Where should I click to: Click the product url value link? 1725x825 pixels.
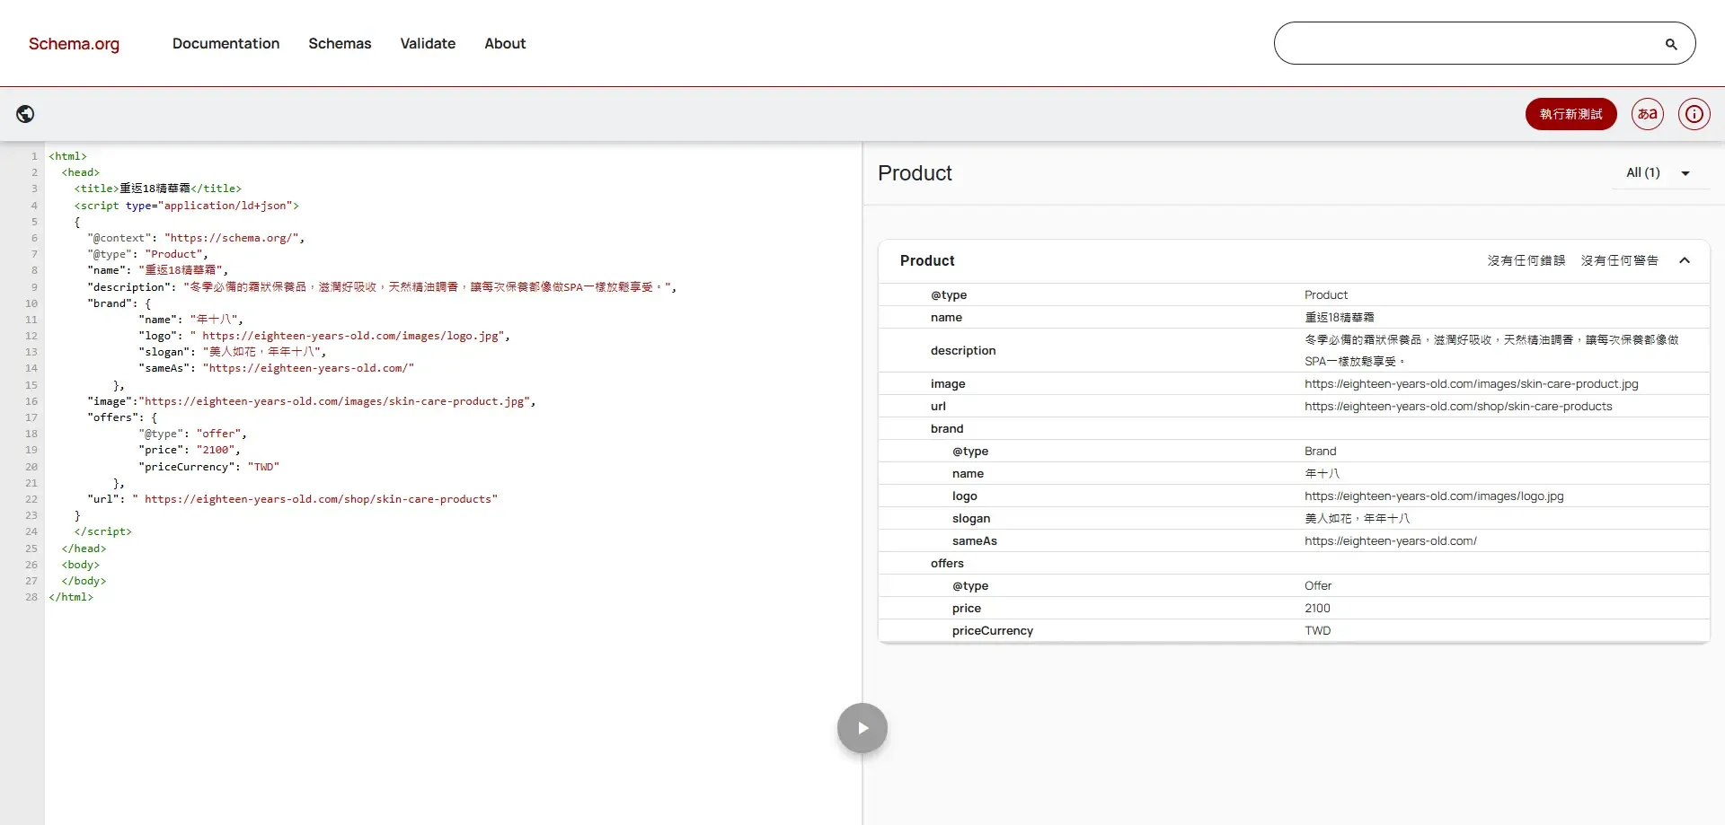1457,407
